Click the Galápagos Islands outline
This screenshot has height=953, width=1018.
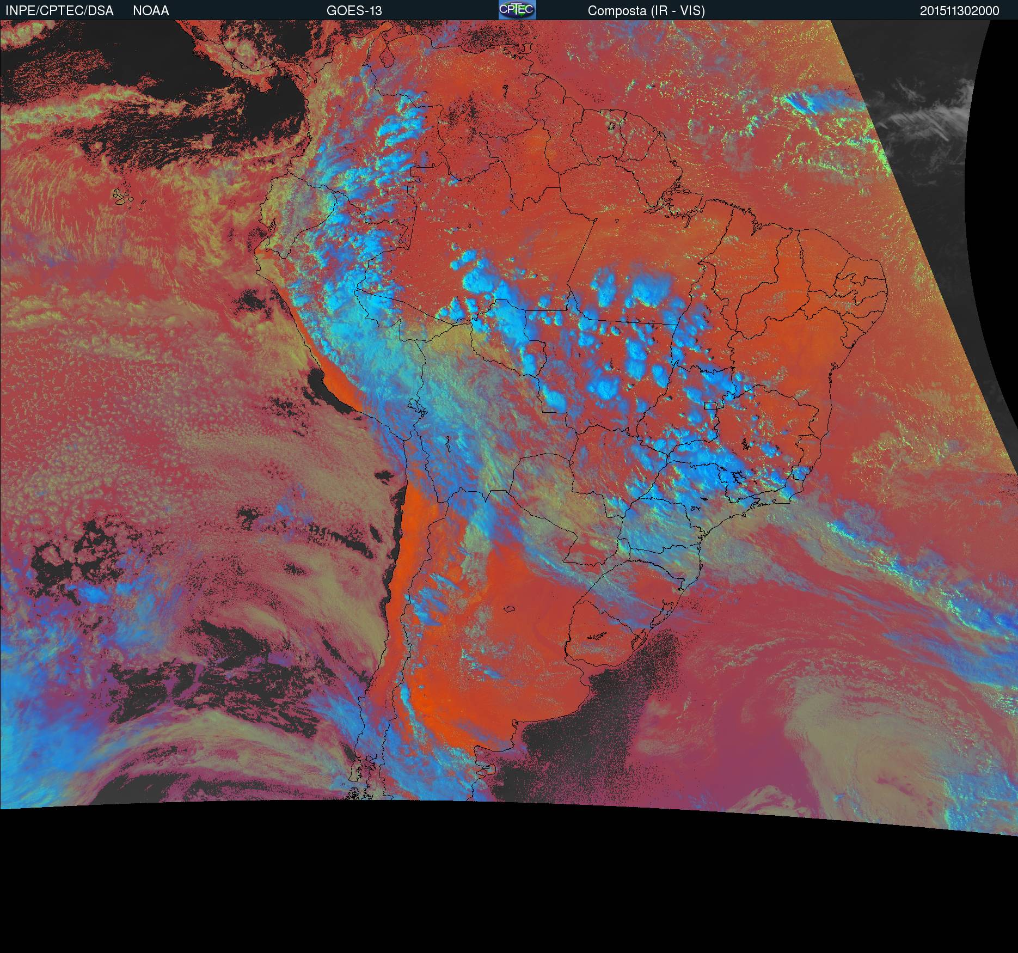pyautogui.click(x=125, y=197)
